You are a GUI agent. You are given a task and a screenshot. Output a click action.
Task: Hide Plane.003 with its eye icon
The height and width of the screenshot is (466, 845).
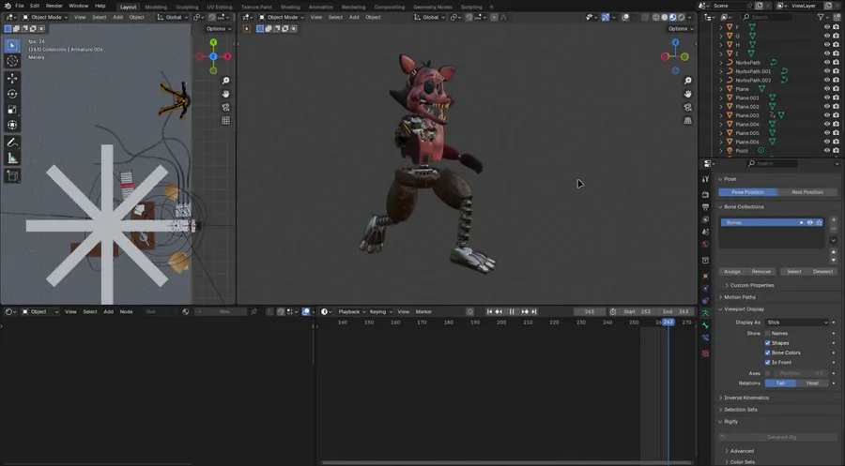826,115
